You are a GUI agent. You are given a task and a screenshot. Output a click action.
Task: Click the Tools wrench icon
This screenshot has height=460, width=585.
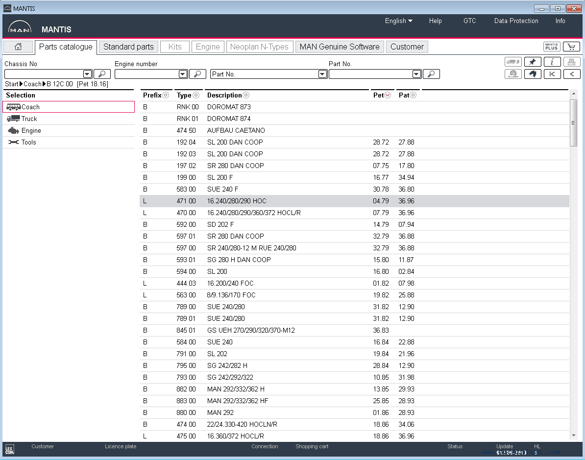[x=14, y=142]
